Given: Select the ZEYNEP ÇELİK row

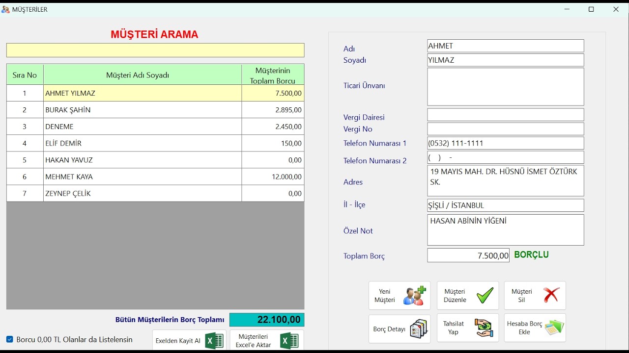Looking at the screenshot, I should tap(155, 193).
